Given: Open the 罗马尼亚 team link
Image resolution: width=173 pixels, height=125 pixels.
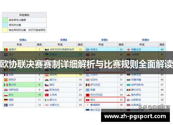Looking at the screenshot, I should 95,85.
